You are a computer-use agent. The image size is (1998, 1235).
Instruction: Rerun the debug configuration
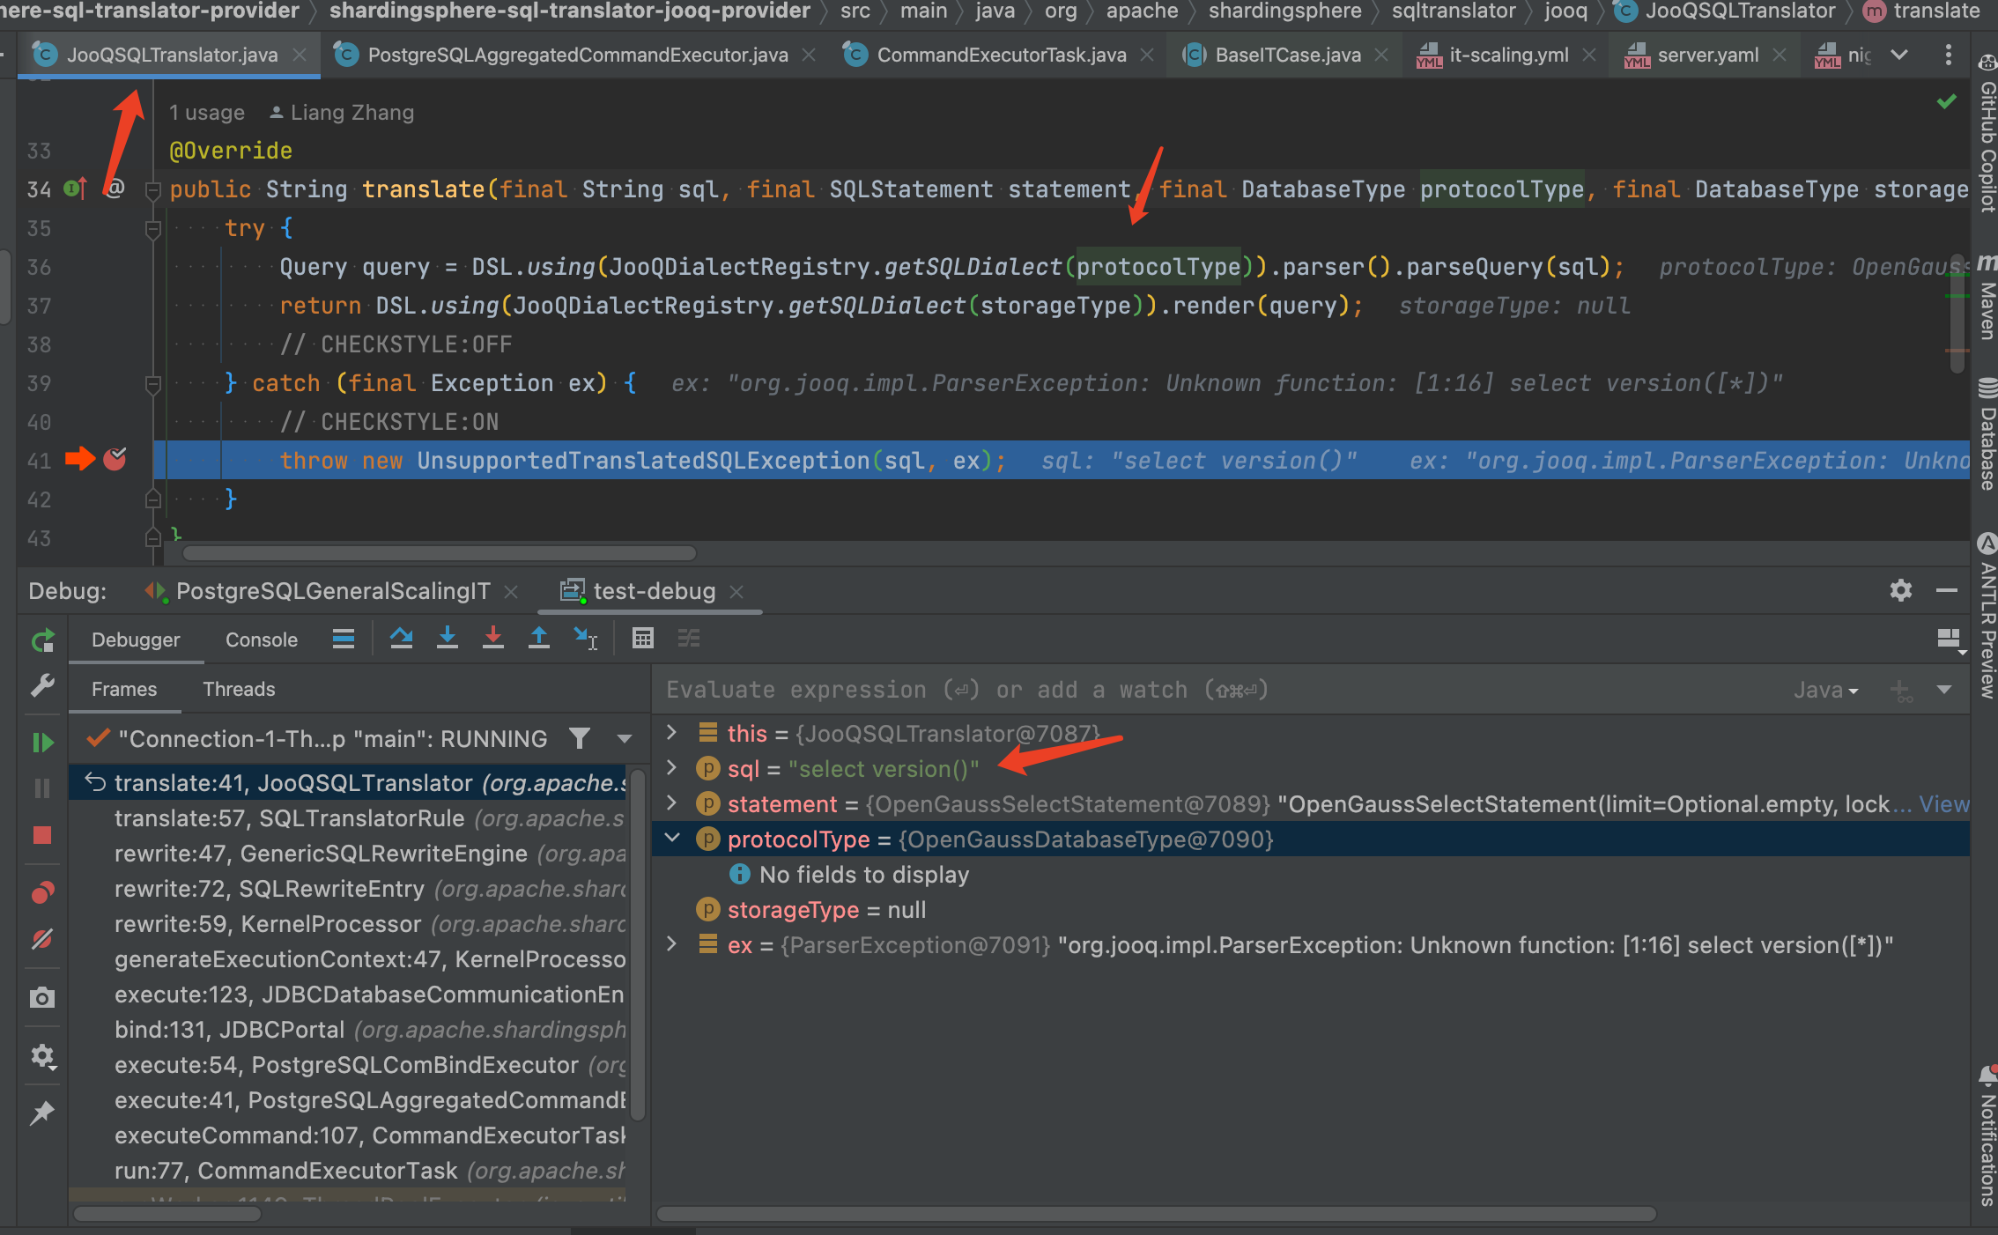[42, 640]
